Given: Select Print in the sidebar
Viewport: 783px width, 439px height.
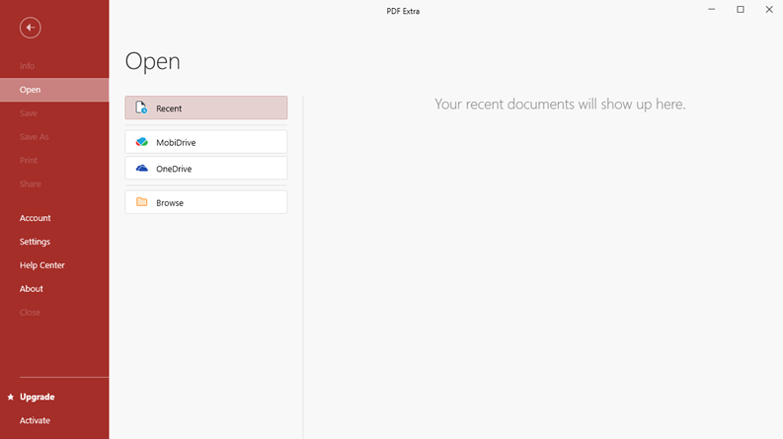Looking at the screenshot, I should (54, 160).
